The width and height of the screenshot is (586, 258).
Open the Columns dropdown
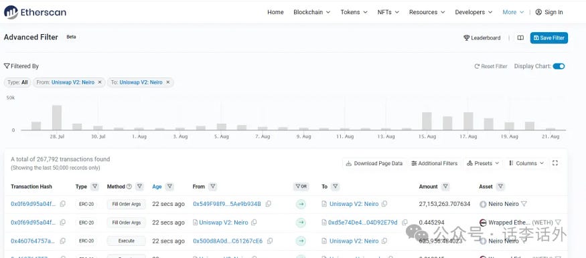pos(526,163)
